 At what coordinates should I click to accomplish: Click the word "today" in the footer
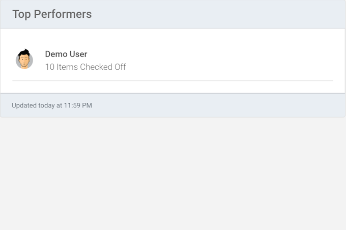(x=46, y=105)
